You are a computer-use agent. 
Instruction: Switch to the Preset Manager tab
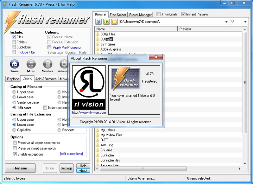click(140, 15)
